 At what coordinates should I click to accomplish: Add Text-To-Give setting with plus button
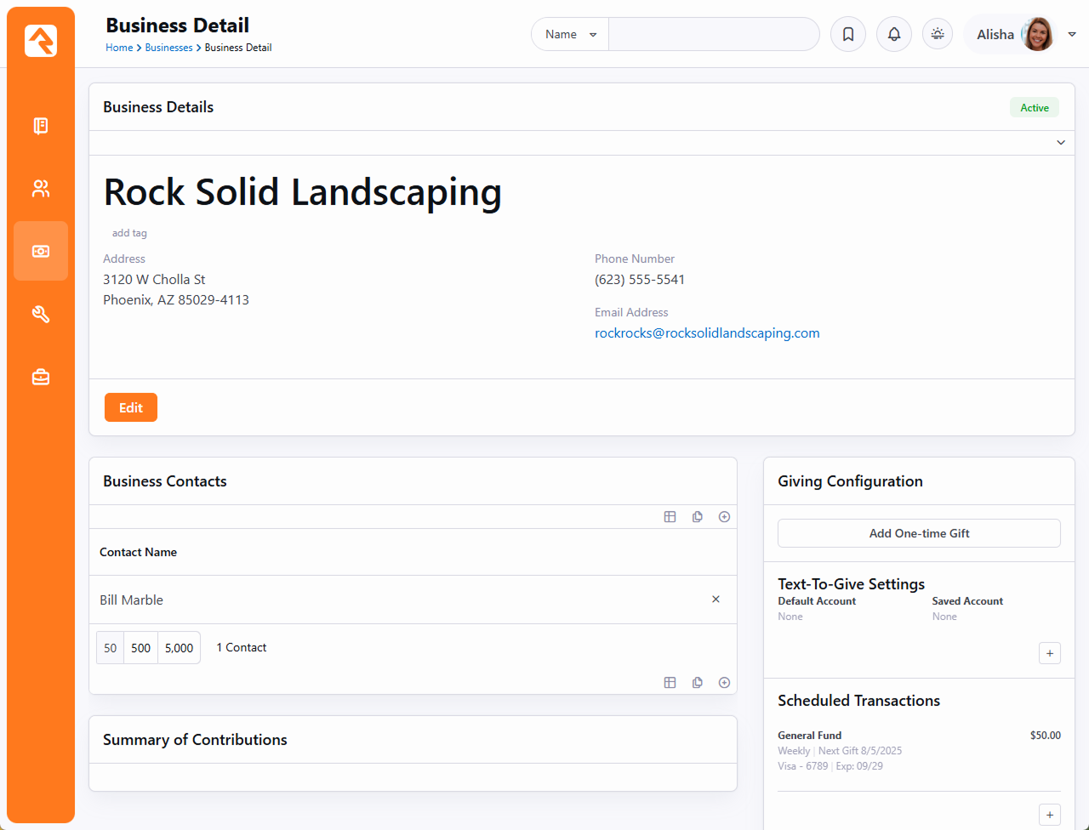tap(1050, 653)
